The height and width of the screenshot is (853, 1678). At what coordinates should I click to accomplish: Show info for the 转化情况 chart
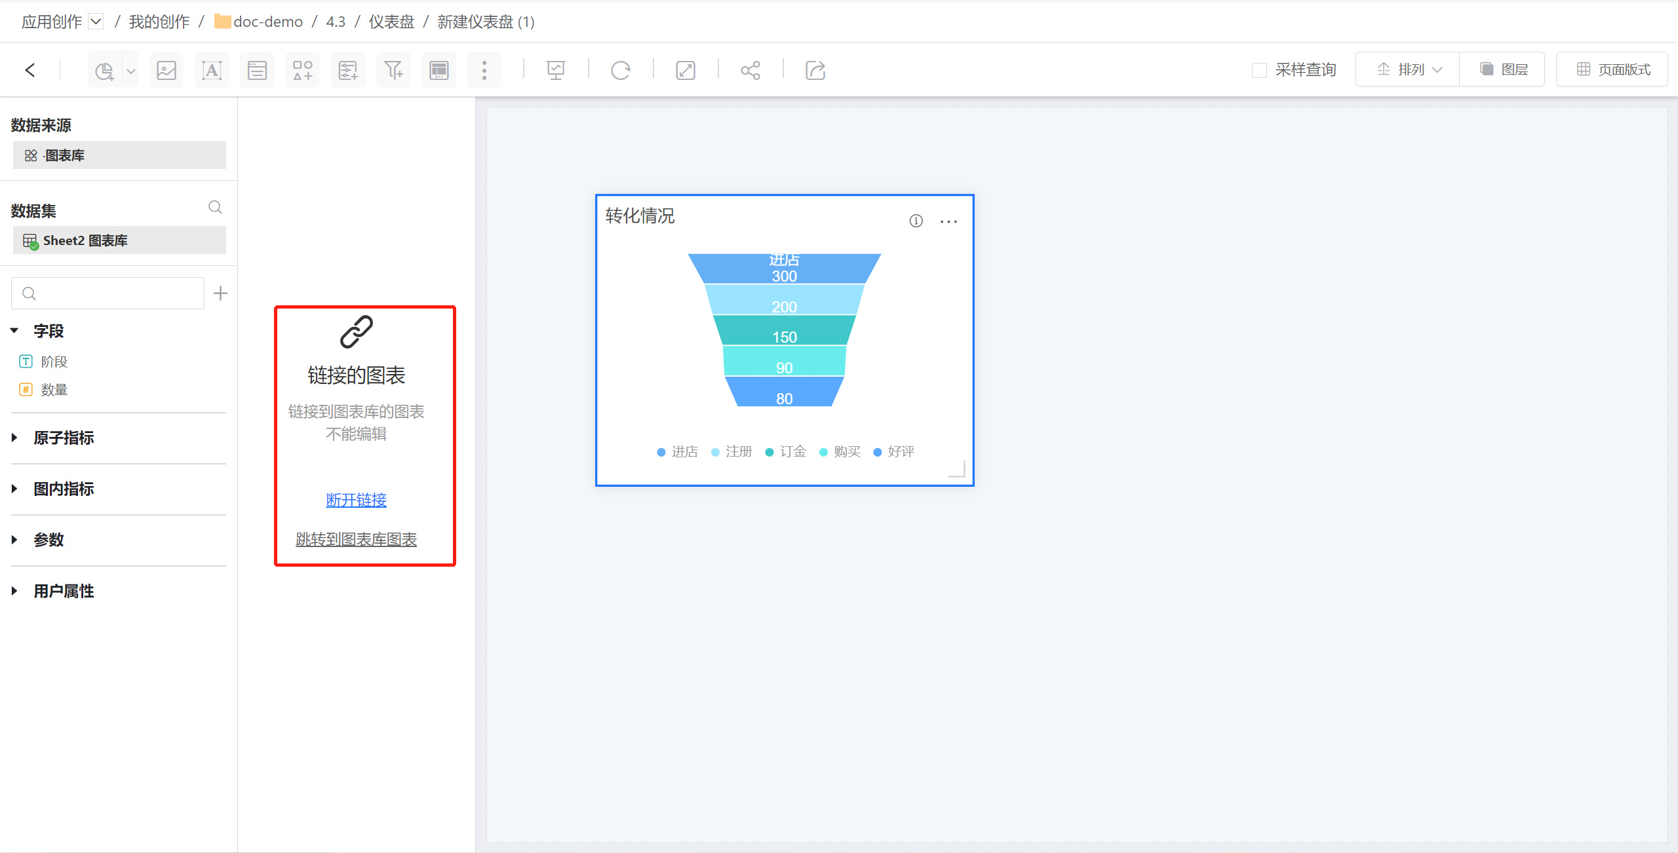tap(916, 221)
